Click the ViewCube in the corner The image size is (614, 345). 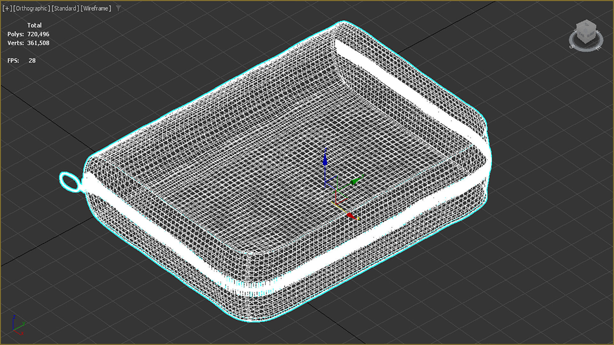586,32
